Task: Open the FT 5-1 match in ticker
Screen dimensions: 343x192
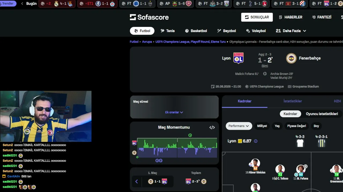Action: click(x=251, y=4)
